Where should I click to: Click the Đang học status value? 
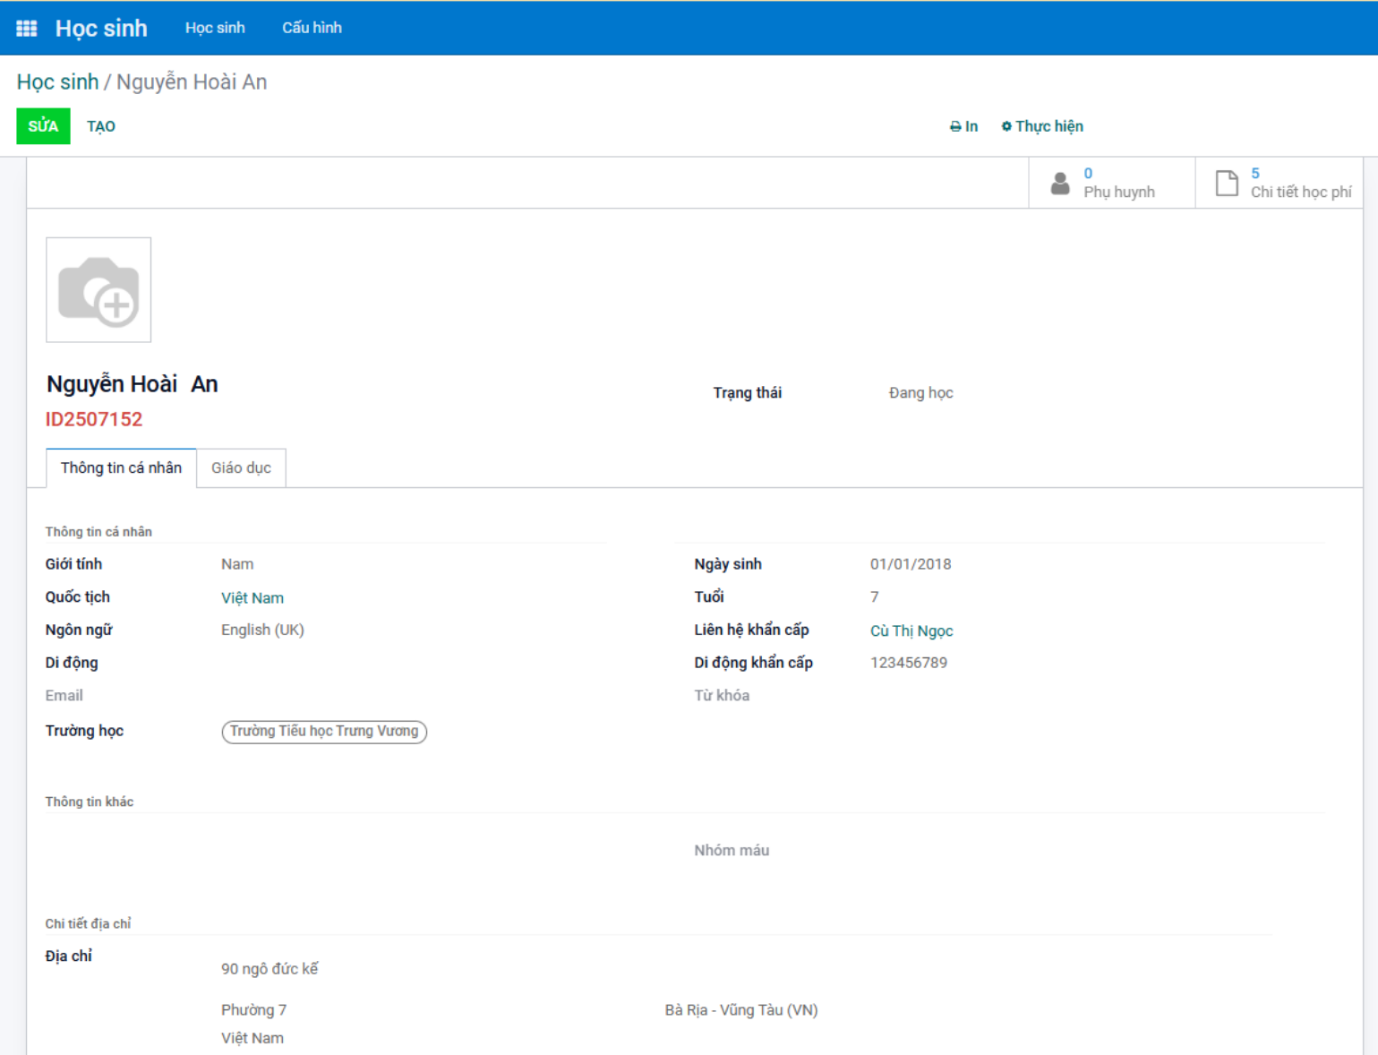[920, 393]
